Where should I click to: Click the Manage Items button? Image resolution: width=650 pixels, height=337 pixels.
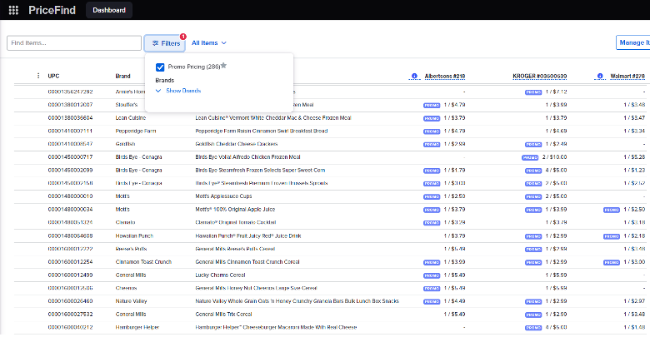(633, 42)
